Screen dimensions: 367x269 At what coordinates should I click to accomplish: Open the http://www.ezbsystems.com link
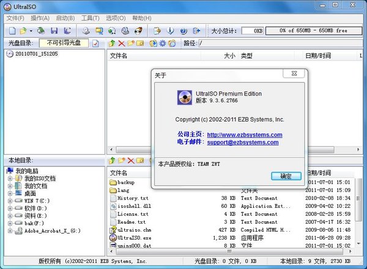tap(245, 134)
